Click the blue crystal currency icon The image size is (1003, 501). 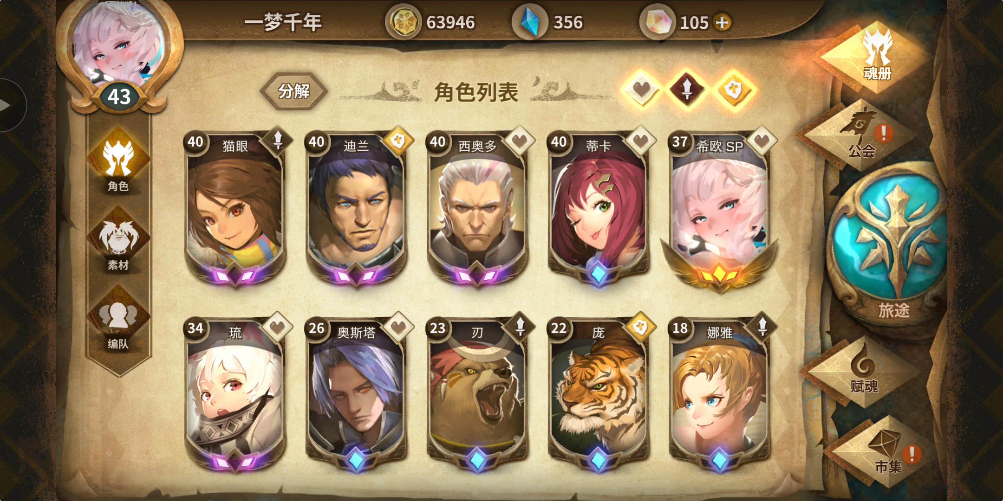click(529, 22)
